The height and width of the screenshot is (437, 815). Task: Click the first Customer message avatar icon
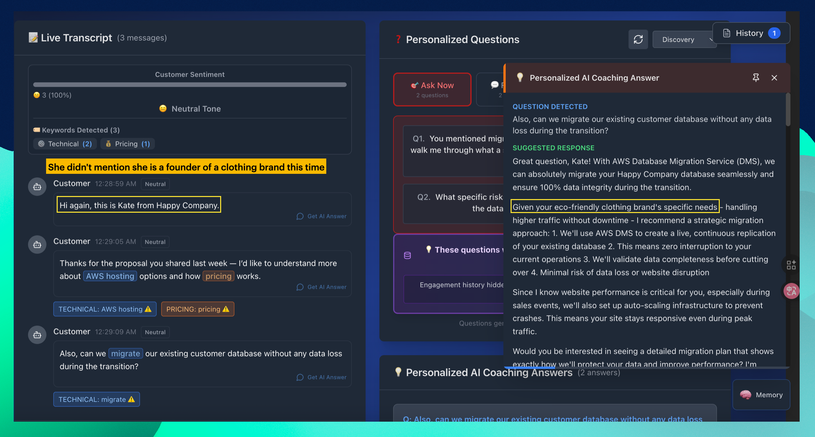[37, 187]
